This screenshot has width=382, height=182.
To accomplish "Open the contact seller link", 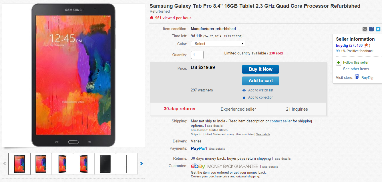I will pos(280,121).
